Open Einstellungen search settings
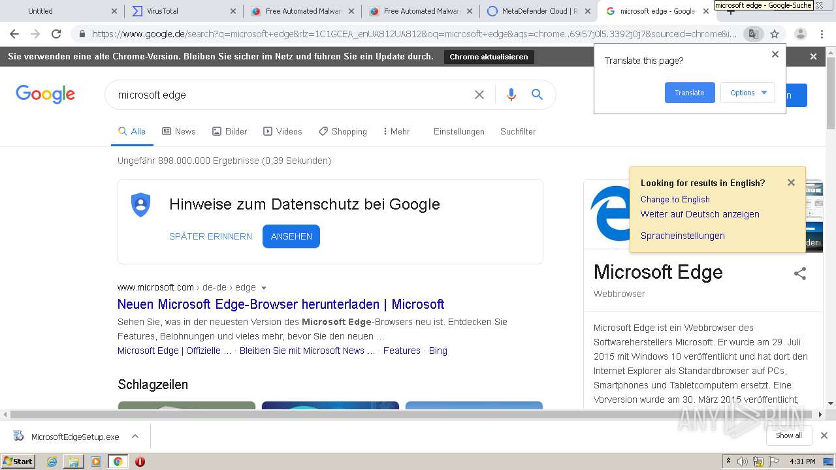Screen dimensions: 836x470 [x=459, y=131]
